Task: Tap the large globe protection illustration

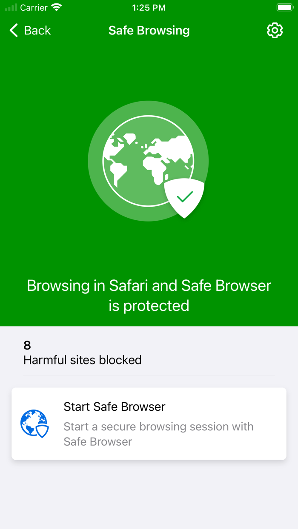Action: coord(148,161)
